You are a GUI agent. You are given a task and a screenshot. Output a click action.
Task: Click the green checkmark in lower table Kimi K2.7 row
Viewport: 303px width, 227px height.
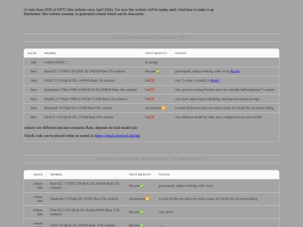point(142,186)
